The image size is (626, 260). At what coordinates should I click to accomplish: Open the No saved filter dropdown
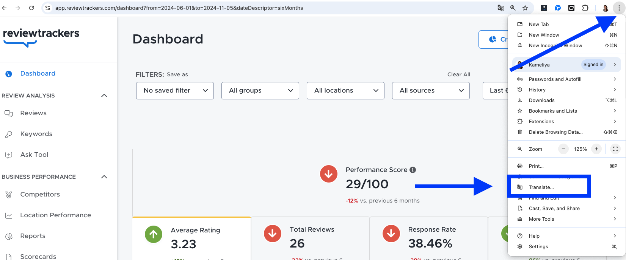(175, 91)
